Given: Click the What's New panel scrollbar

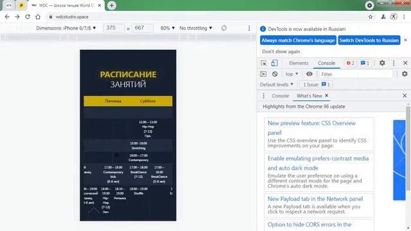Looking at the screenshot, I should click(408, 148).
